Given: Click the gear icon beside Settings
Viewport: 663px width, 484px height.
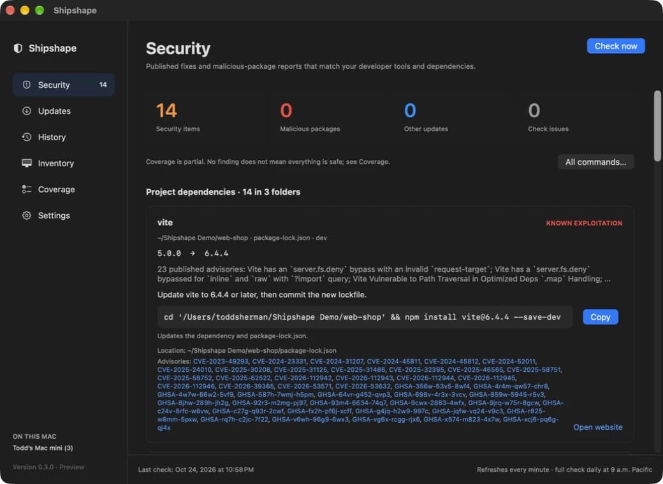Looking at the screenshot, I should pos(27,215).
